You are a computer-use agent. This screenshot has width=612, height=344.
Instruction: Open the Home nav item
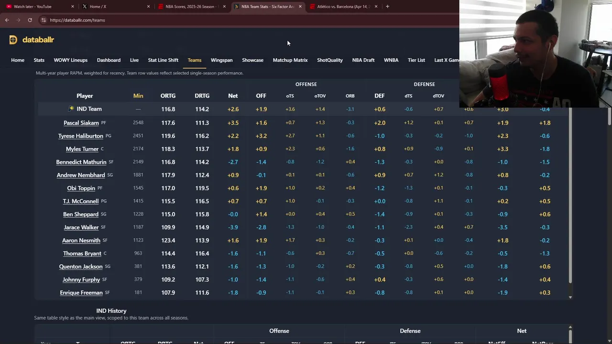(x=18, y=60)
